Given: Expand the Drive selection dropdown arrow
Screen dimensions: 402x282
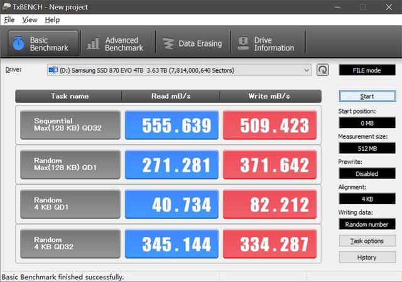Looking at the screenshot, I should (307, 70).
